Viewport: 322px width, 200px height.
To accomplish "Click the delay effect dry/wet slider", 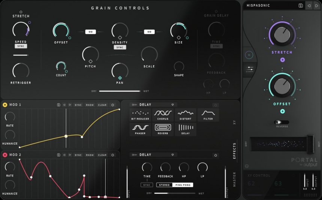I will tap(174, 193).
